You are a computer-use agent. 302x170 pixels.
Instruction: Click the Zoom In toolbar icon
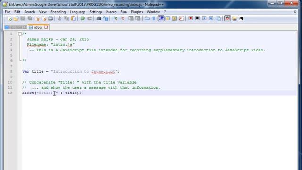pyautogui.click(x=115, y=18)
